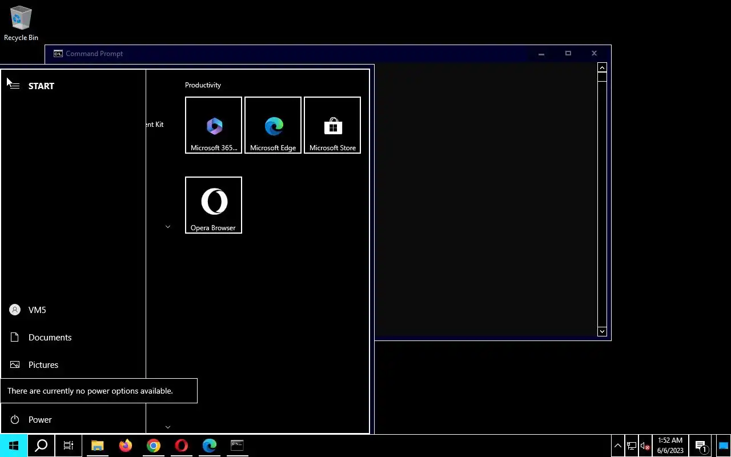Open the Microsoft Store tile
The height and width of the screenshot is (457, 731).
[x=332, y=125]
